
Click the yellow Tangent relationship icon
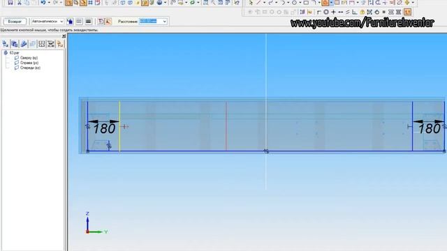pyautogui.click(x=362, y=12)
